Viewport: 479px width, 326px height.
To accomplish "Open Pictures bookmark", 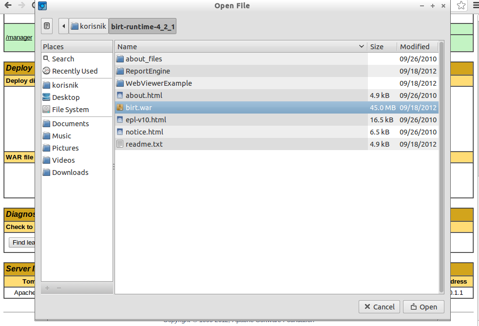I will click(77, 148).
